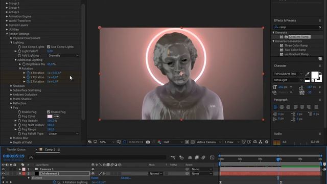This screenshot has height=184, width=327.
Task: Click the Z Rotation stopwatch toggle
Action: coord(28,82)
